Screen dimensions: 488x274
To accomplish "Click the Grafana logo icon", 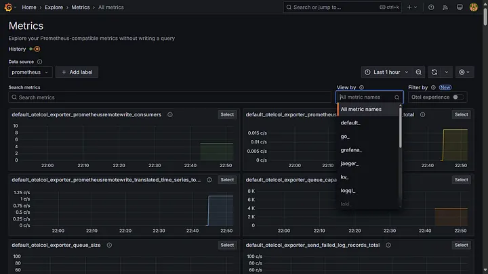I will 8,7.
